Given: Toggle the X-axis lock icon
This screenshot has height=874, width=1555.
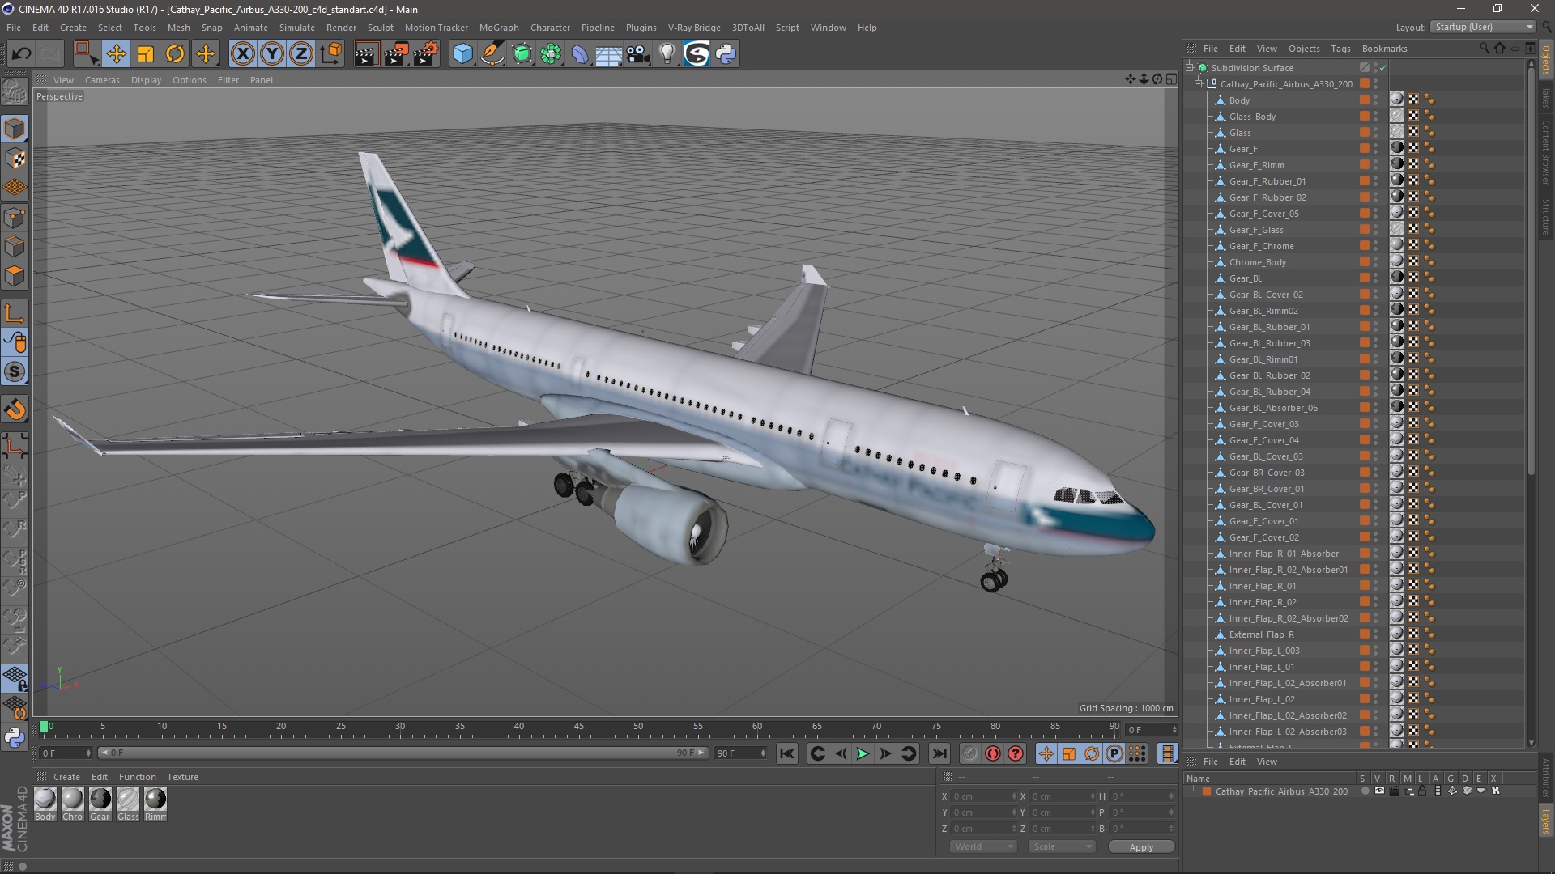Looking at the screenshot, I should [x=242, y=54].
